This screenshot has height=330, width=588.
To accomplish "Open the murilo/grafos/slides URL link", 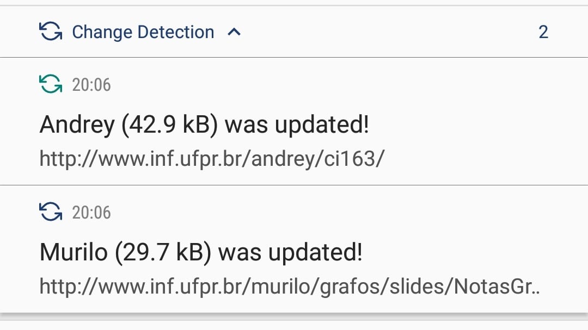I will coord(290,286).
